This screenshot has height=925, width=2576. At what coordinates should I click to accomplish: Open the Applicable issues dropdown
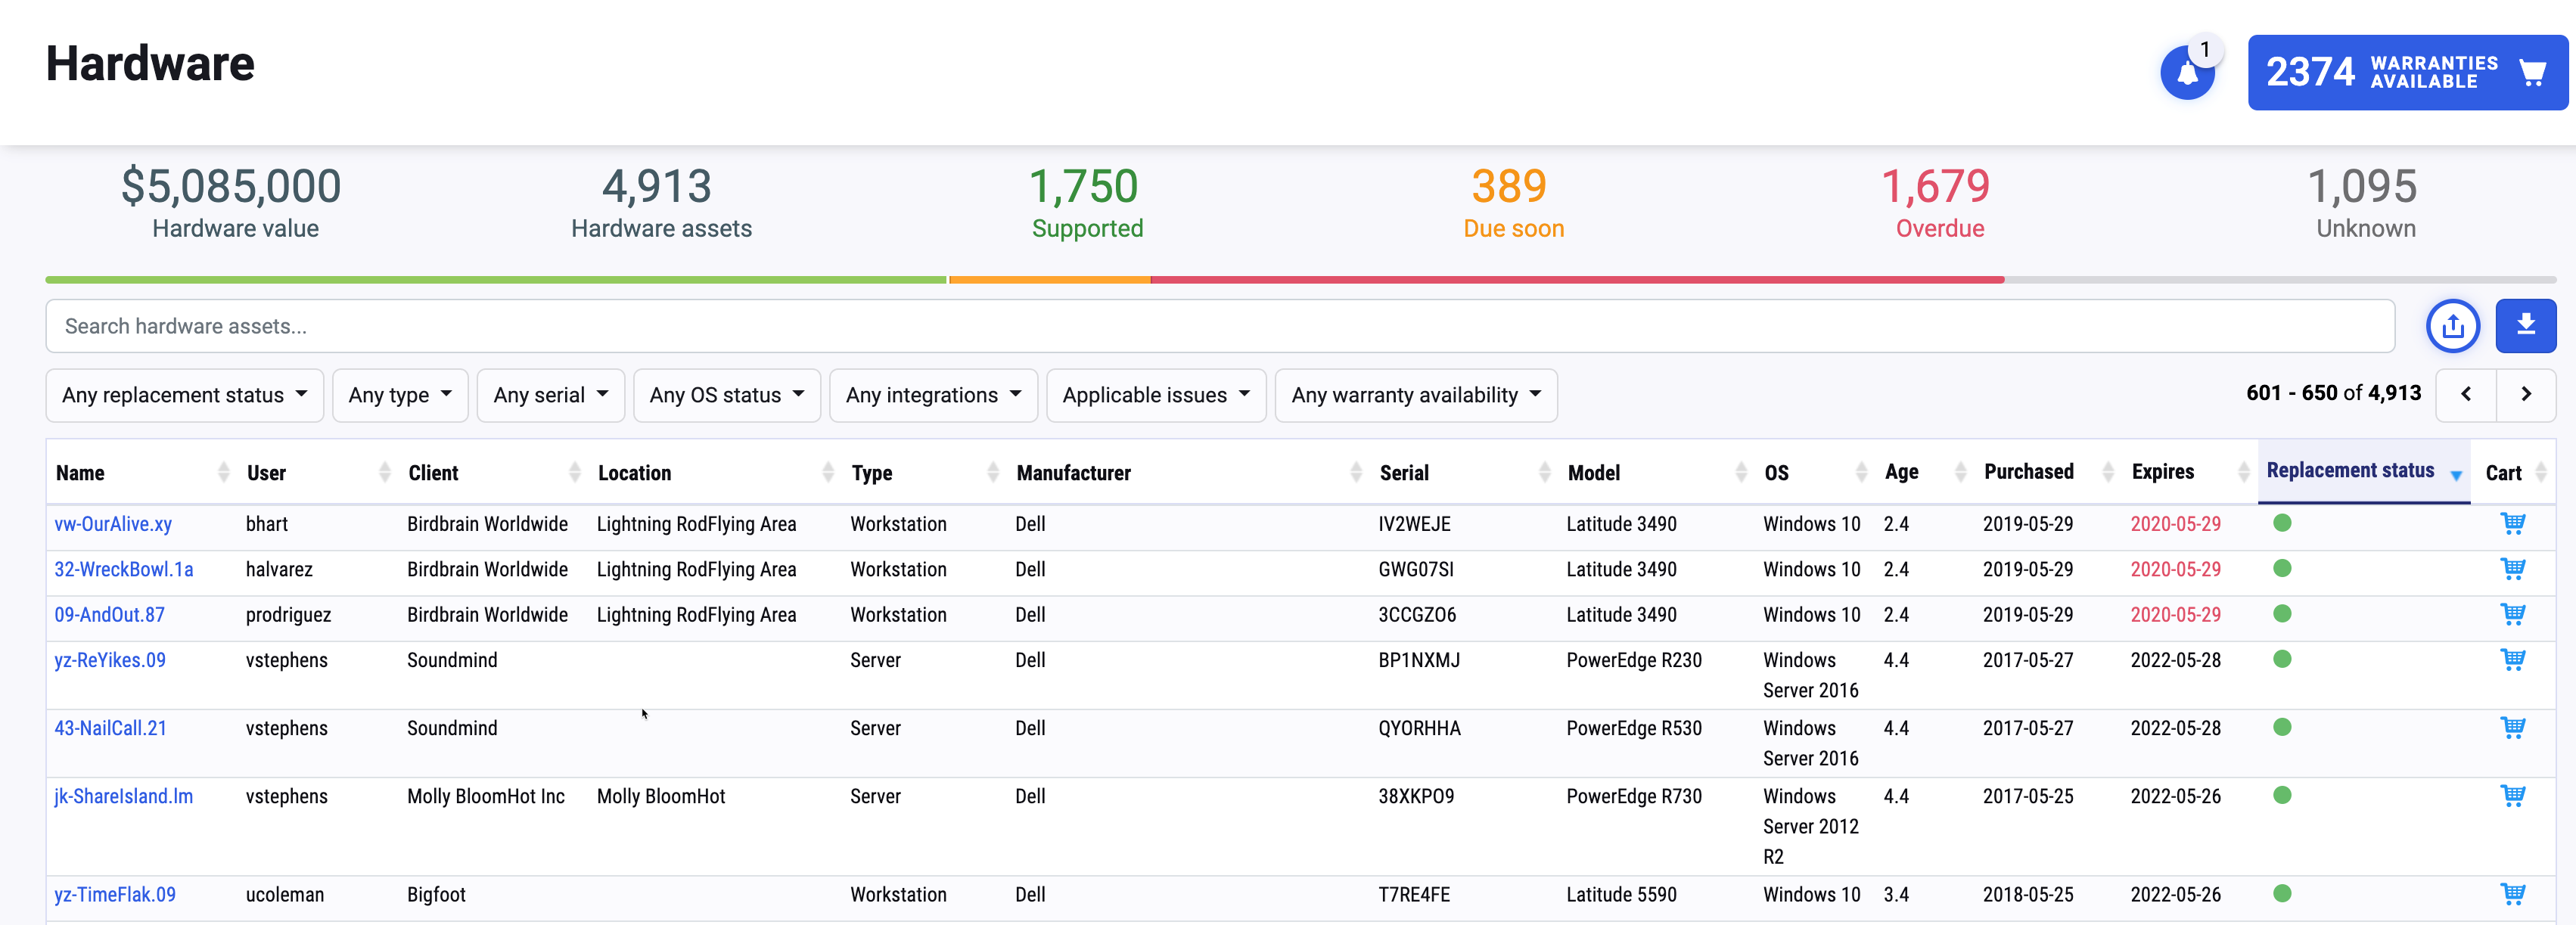[1155, 395]
